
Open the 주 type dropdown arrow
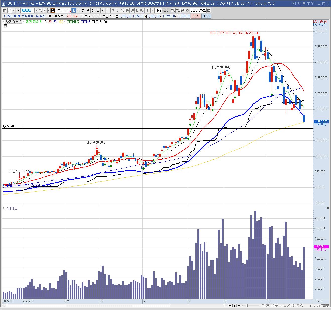click(13, 10)
